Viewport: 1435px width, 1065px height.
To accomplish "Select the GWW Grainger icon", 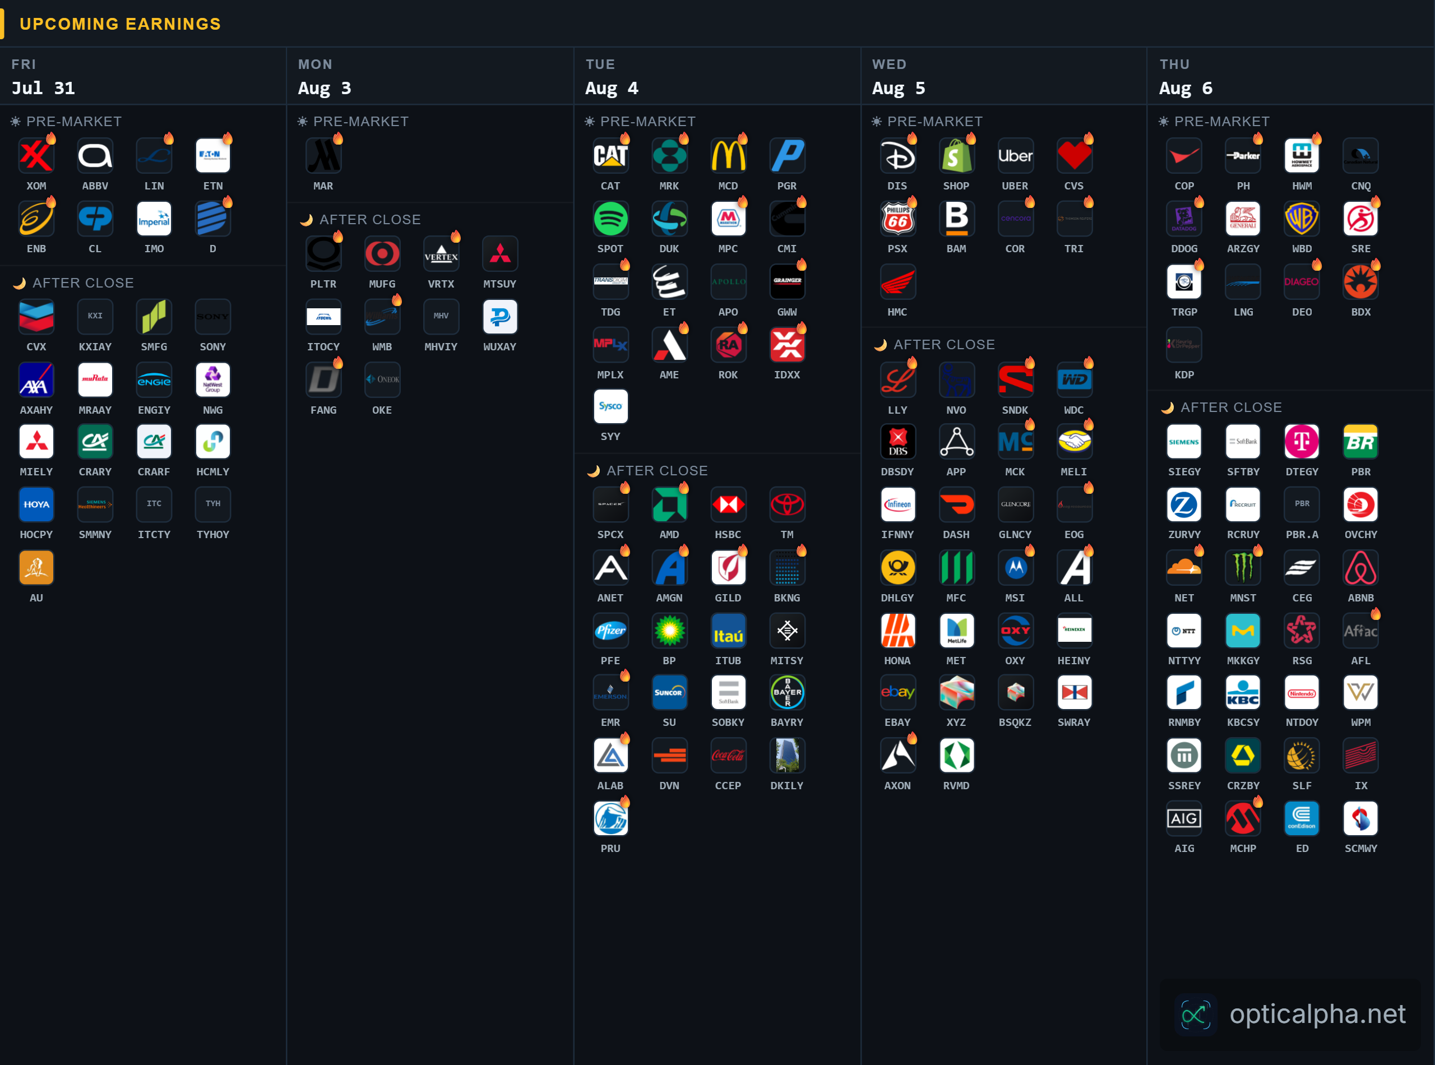I will coord(787,282).
